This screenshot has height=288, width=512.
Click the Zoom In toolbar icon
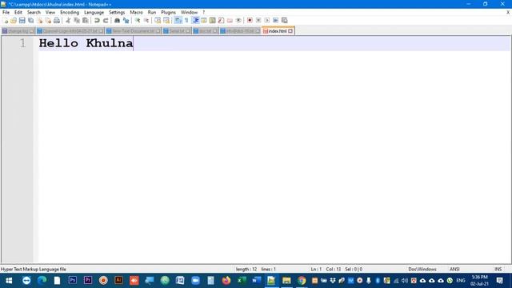[138, 21]
